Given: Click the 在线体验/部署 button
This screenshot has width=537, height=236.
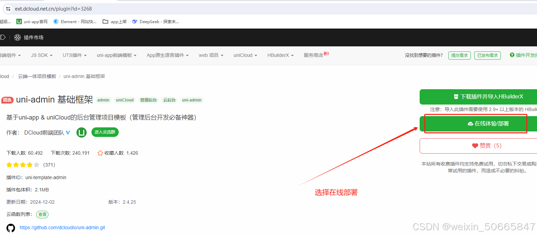Looking at the screenshot, I should pos(478,124).
